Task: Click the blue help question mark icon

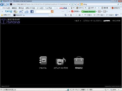Action: click(116, 15)
